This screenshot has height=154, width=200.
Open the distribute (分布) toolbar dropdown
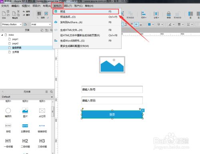point(156,15)
